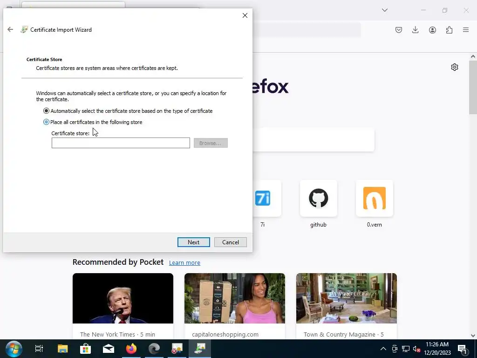Open Microsoft Store from taskbar
This screenshot has height=358, width=477.
pos(86,349)
